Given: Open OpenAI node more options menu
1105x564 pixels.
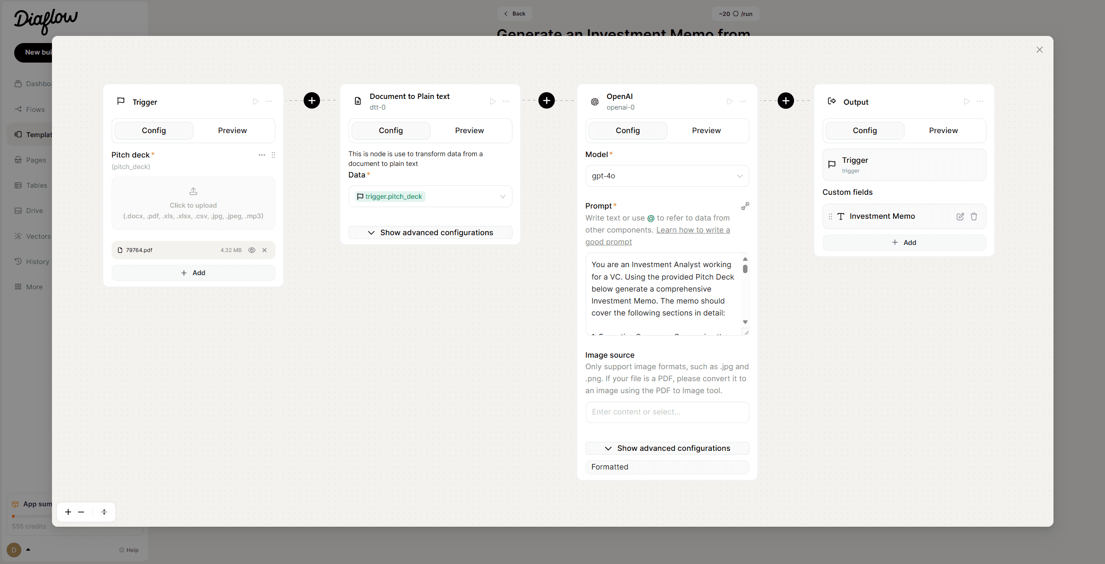Looking at the screenshot, I should pos(743,102).
